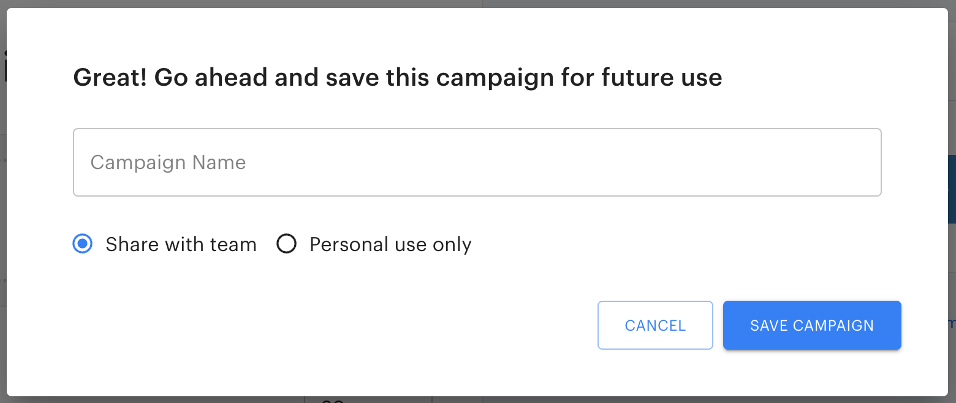This screenshot has height=403, width=956.
Task: Focus the empty campaign name text box
Action: tap(477, 162)
